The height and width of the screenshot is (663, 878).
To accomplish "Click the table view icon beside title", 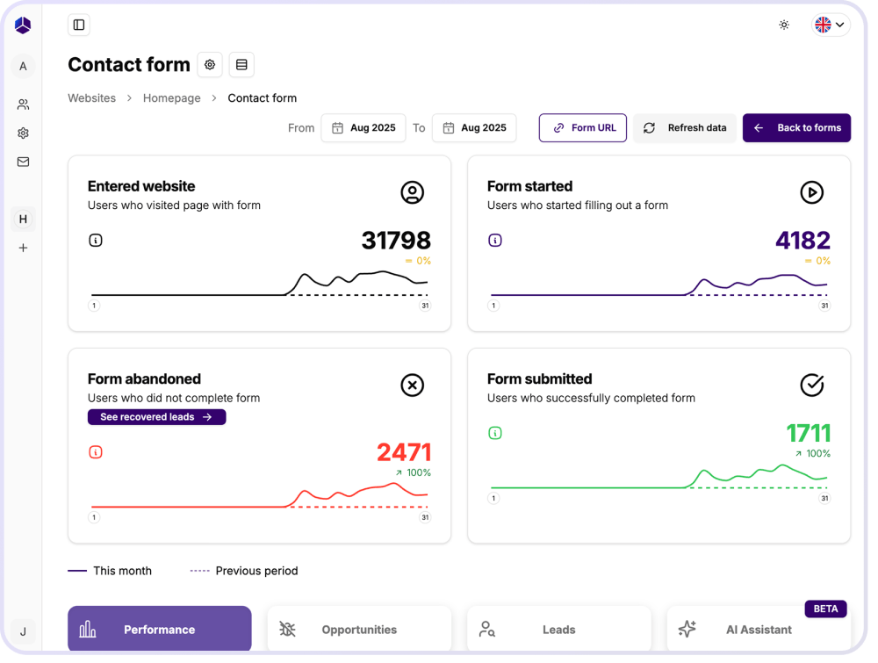I will coord(241,65).
